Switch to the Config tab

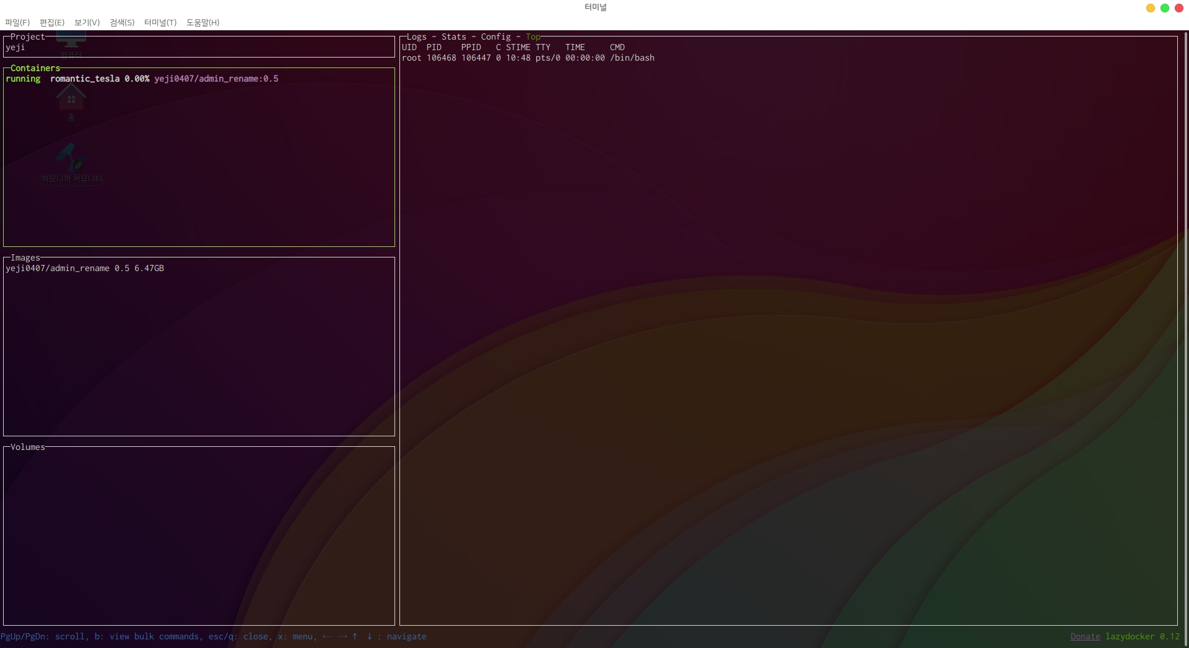495,37
